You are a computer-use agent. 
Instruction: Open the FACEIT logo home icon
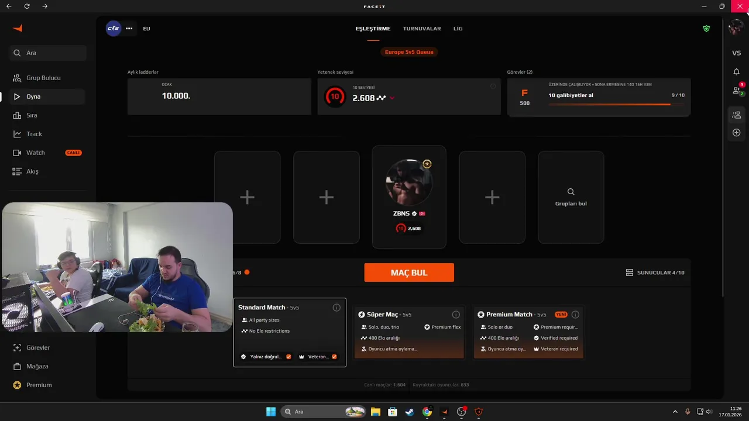point(18,28)
